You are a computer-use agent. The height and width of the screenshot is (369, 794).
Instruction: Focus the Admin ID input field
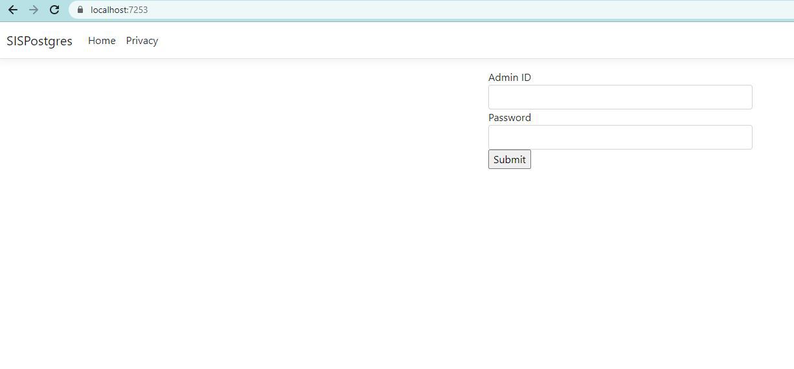[620, 97]
